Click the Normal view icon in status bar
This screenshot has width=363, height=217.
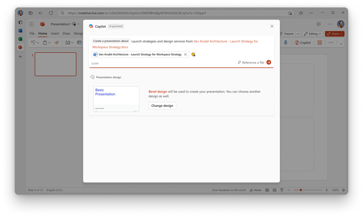(267, 190)
